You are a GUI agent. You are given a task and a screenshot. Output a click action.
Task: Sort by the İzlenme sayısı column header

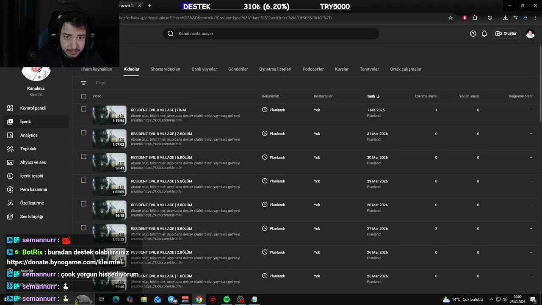tap(426, 96)
